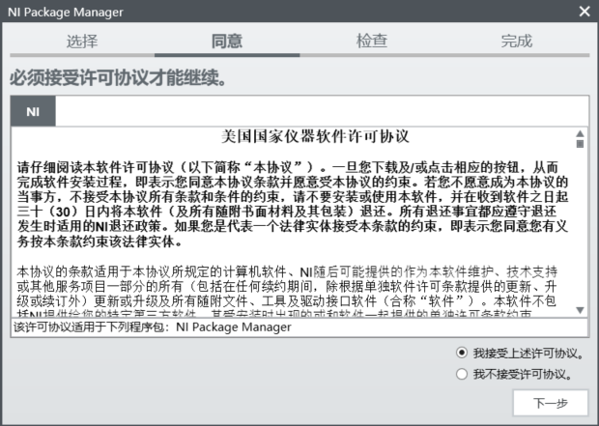Click the license scrollbar down arrow
The height and width of the screenshot is (426, 599).
click(x=580, y=310)
